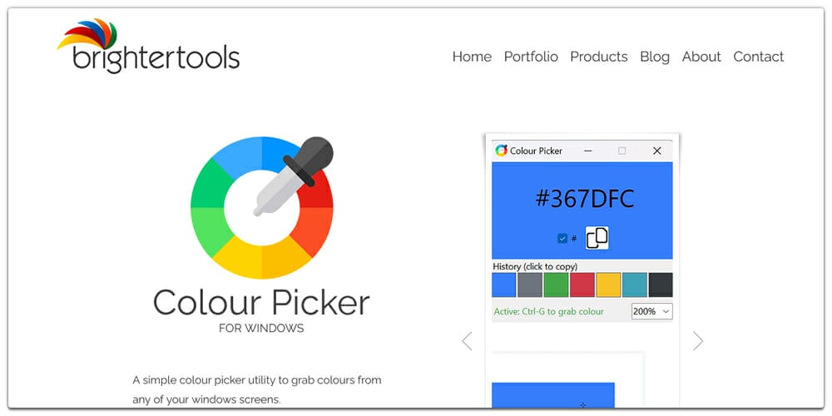Copy the teal history swatch

click(635, 285)
